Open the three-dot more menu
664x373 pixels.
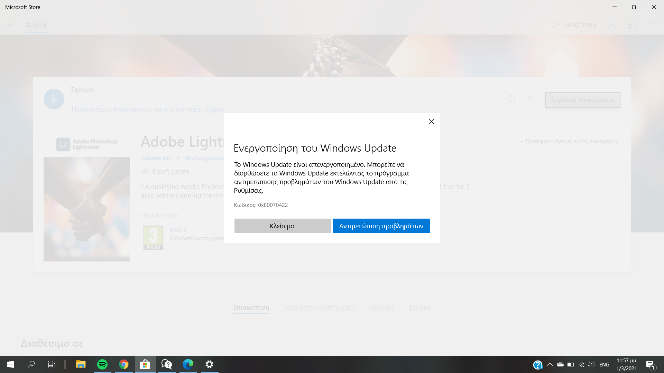click(x=653, y=23)
